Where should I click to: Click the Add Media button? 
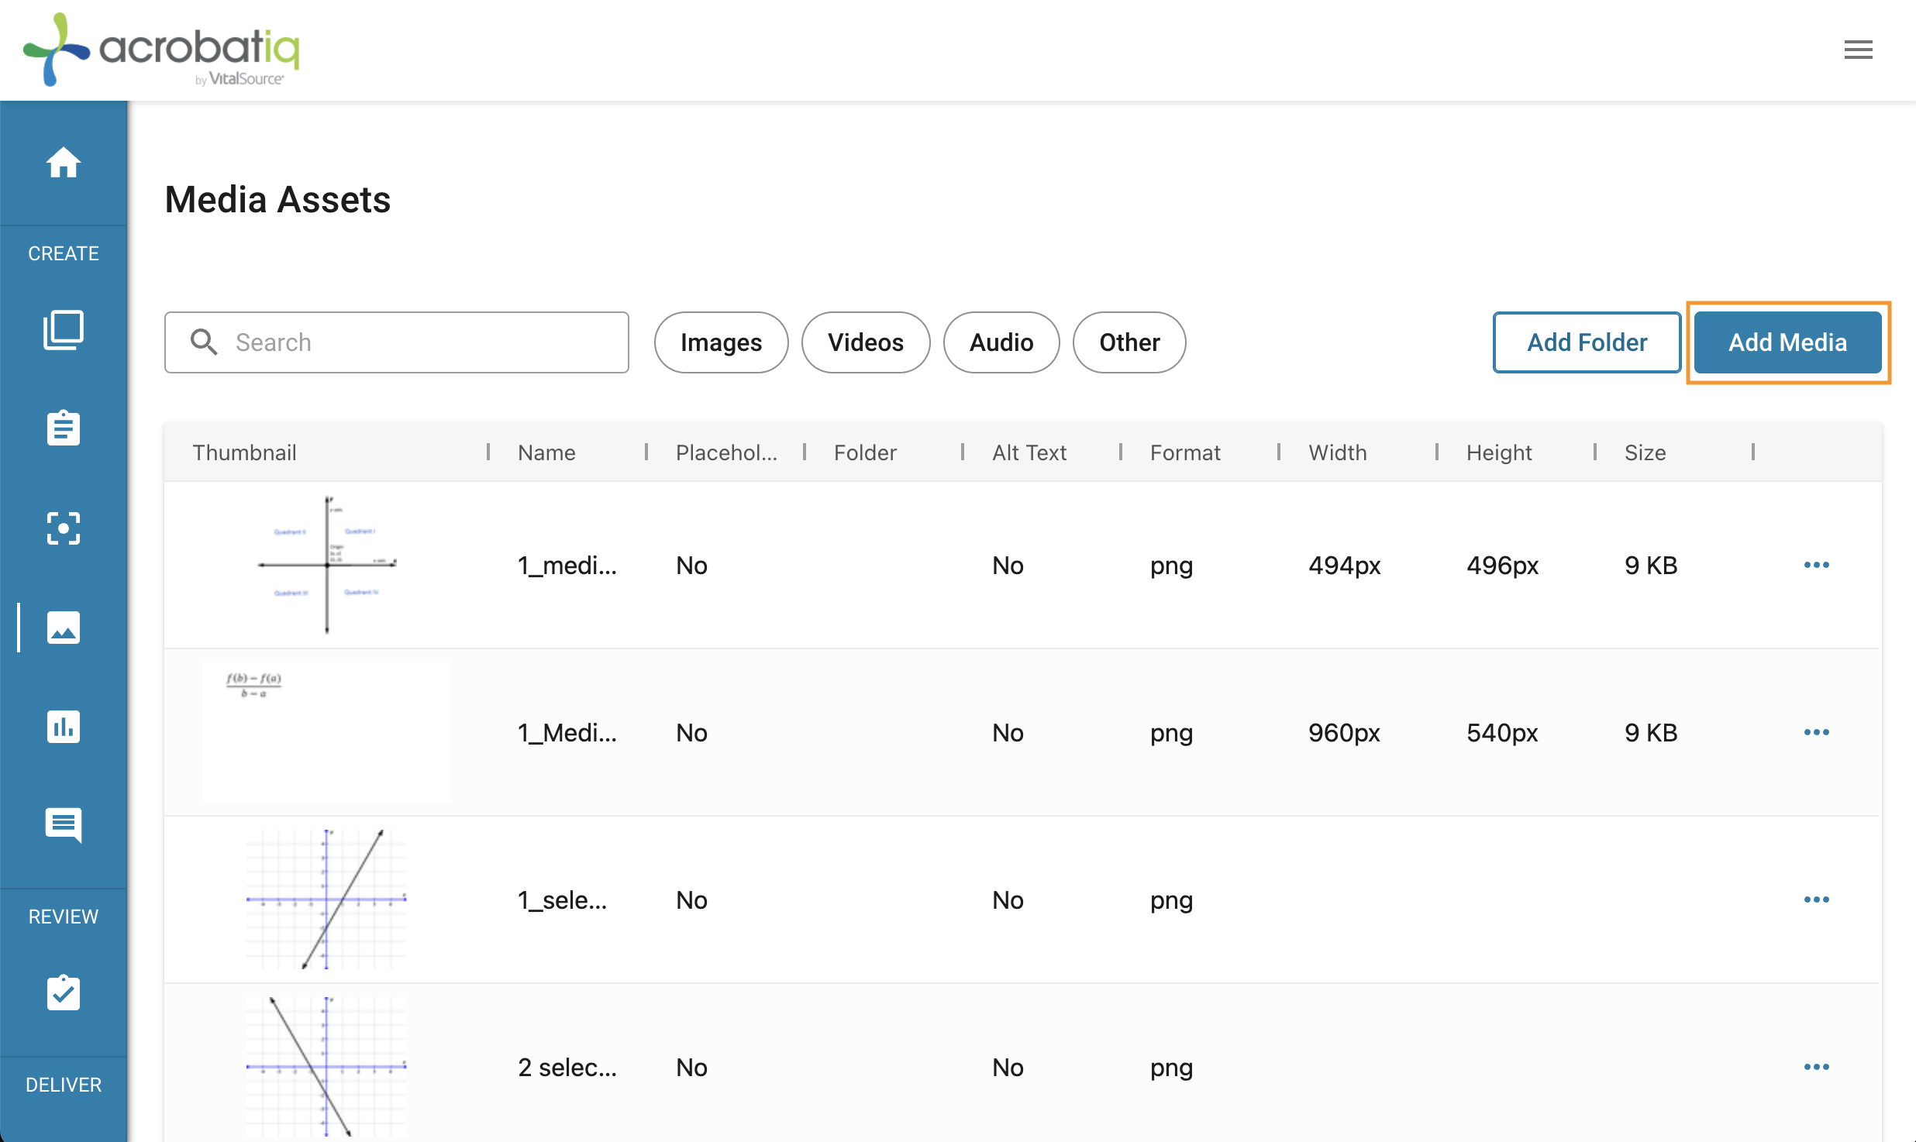coord(1788,342)
